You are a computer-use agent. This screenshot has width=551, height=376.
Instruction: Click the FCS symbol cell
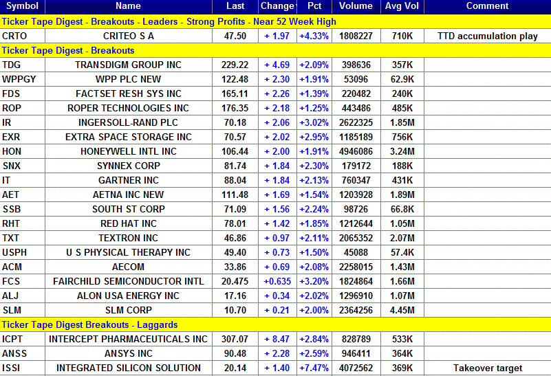22,281
